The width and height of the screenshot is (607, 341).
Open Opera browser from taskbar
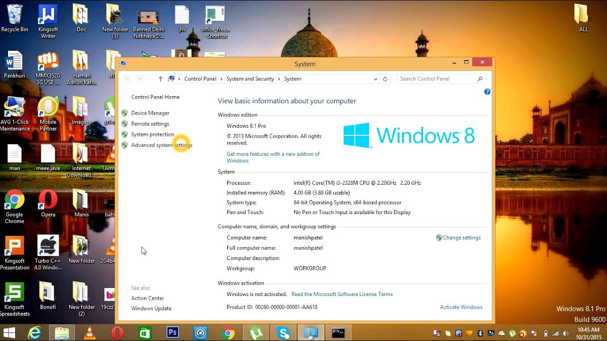pos(117,333)
